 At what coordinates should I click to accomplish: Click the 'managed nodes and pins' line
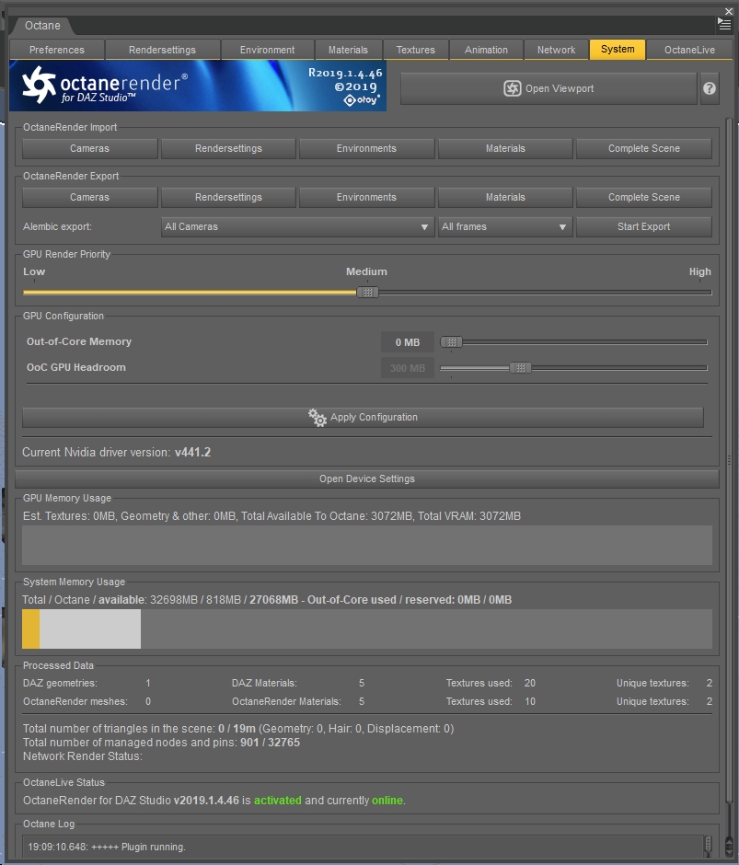tap(161, 743)
